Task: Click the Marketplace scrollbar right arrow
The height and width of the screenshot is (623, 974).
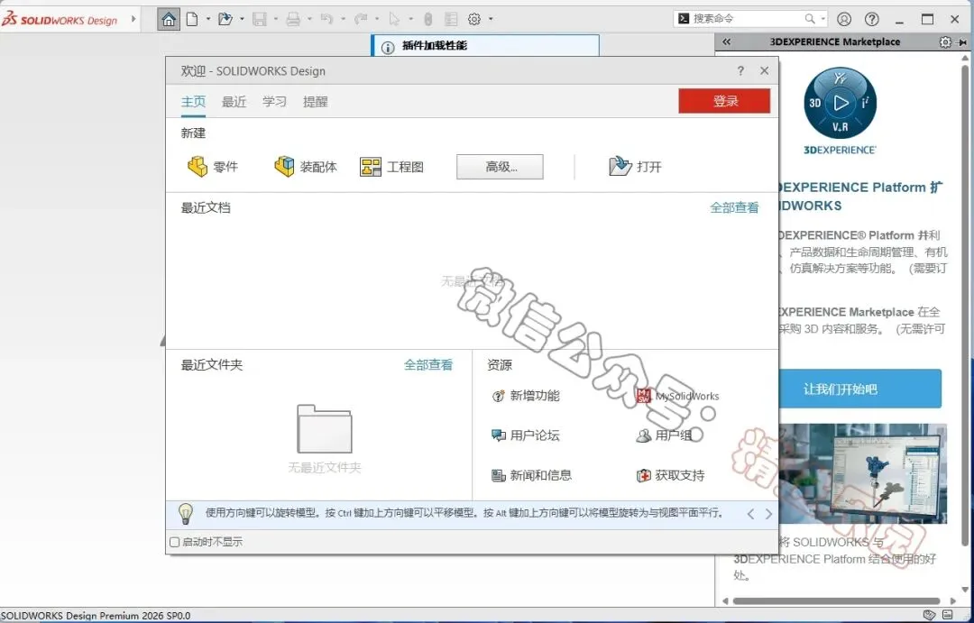Action: [953, 600]
